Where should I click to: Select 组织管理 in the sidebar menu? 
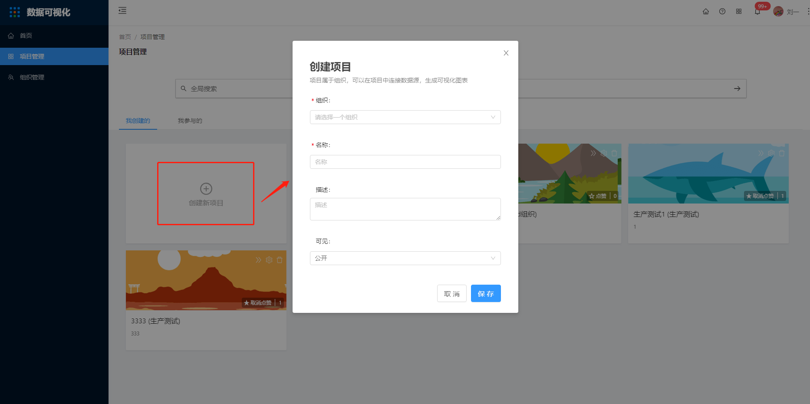click(54, 77)
